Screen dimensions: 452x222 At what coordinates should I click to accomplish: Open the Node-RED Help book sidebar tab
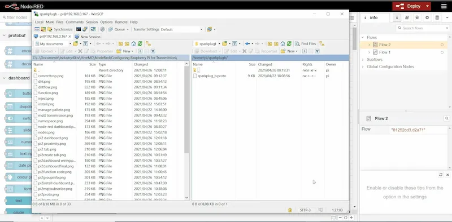click(407, 17)
